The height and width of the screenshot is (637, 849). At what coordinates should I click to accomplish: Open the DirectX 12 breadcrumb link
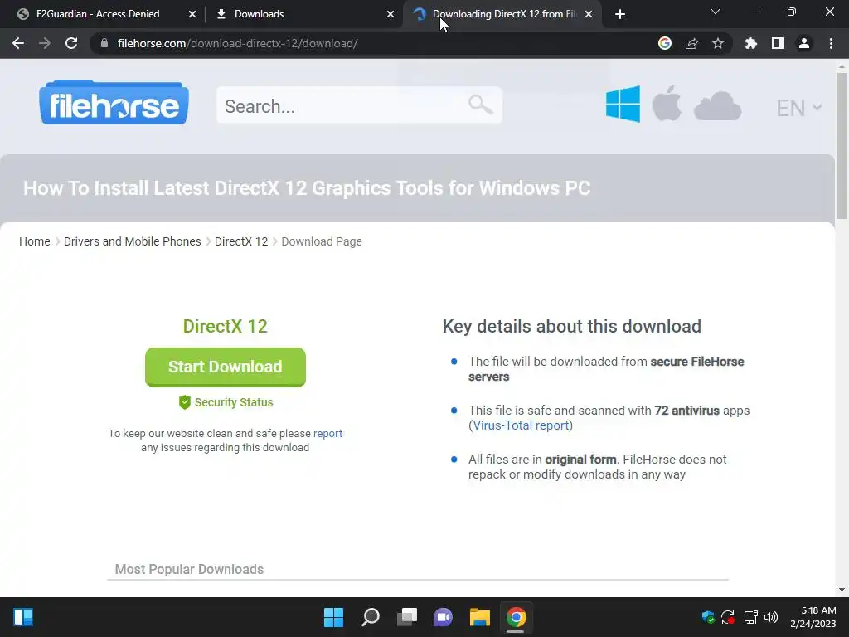[241, 241]
